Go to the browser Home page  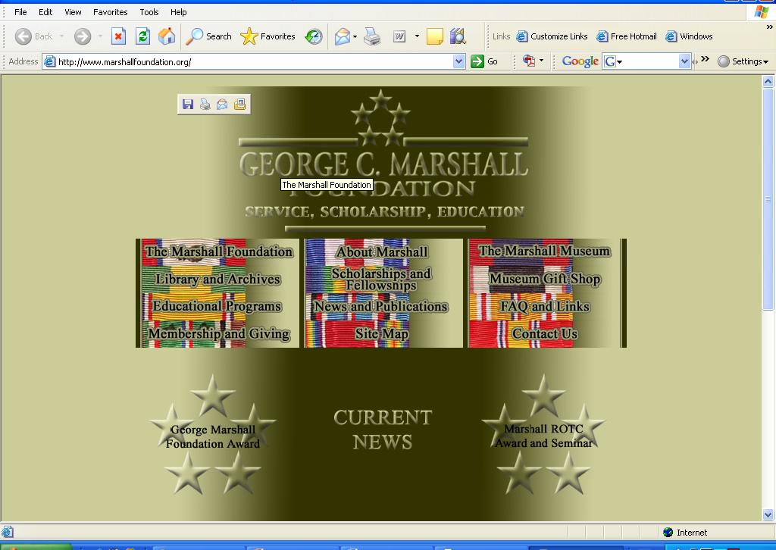[x=167, y=36]
